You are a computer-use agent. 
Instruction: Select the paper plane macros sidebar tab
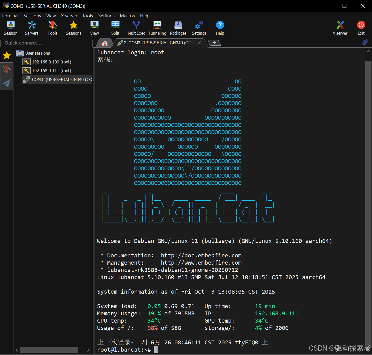(x=7, y=83)
